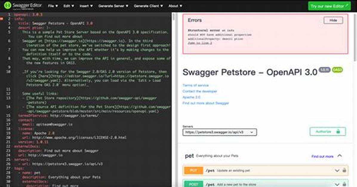Screen dimensions: 357x187
Task: Click the version badge beside the title
Action: 325,69
